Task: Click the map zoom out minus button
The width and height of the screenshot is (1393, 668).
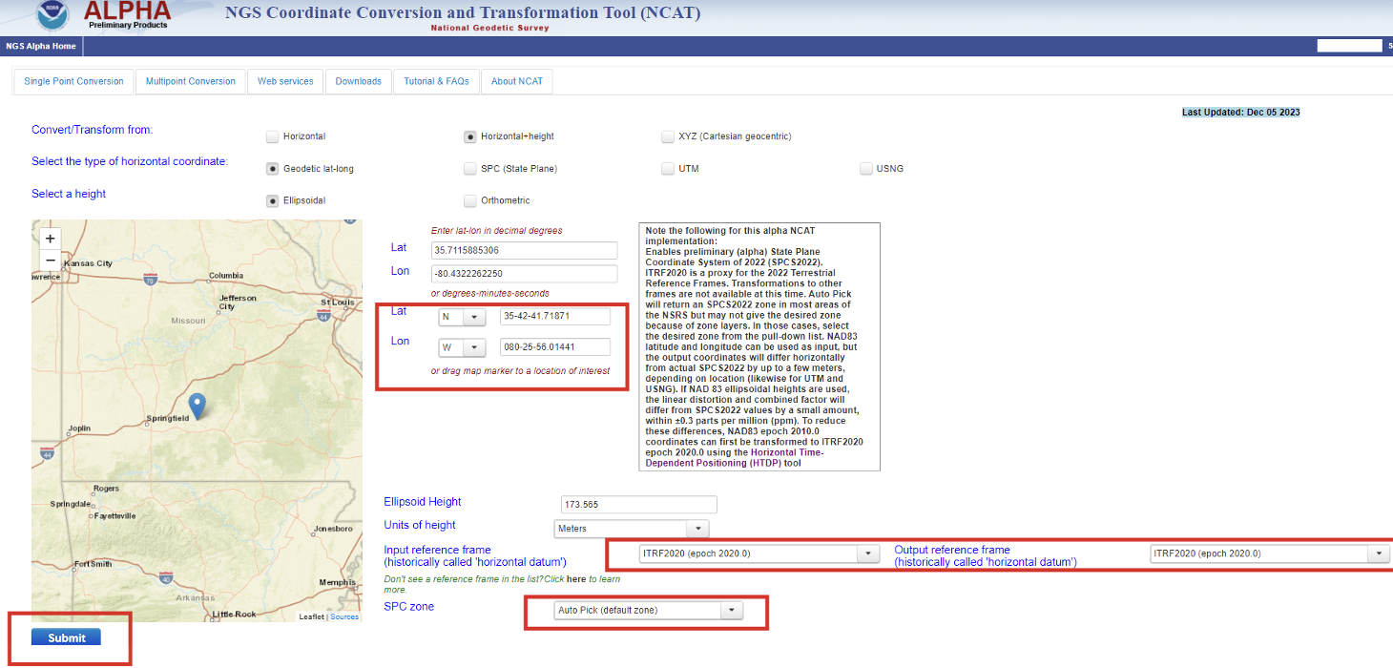Action: click(51, 260)
